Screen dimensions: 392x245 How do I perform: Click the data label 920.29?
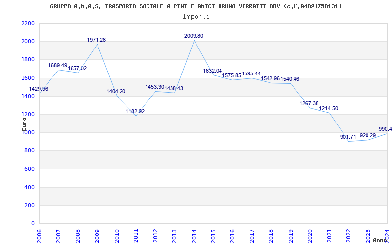click(x=367, y=135)
